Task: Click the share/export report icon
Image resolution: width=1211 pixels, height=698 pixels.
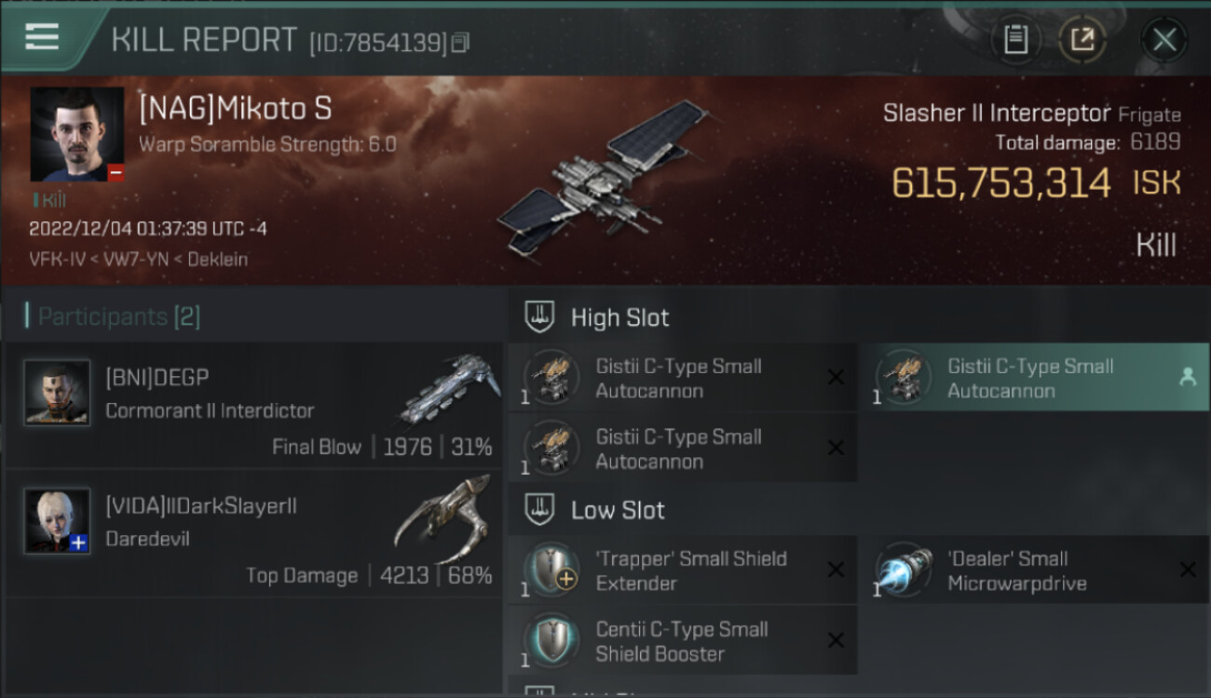Action: [x=1082, y=40]
